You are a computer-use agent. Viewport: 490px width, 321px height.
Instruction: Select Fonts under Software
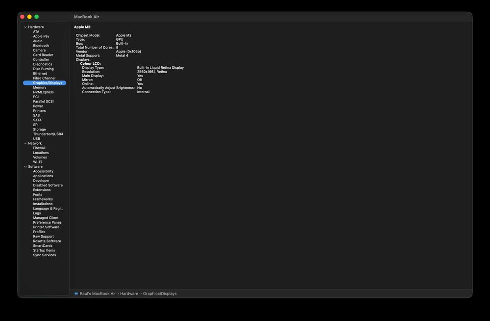[x=38, y=194]
